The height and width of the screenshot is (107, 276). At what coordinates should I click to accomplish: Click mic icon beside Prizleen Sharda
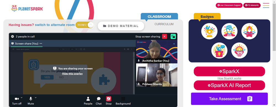[139, 84]
